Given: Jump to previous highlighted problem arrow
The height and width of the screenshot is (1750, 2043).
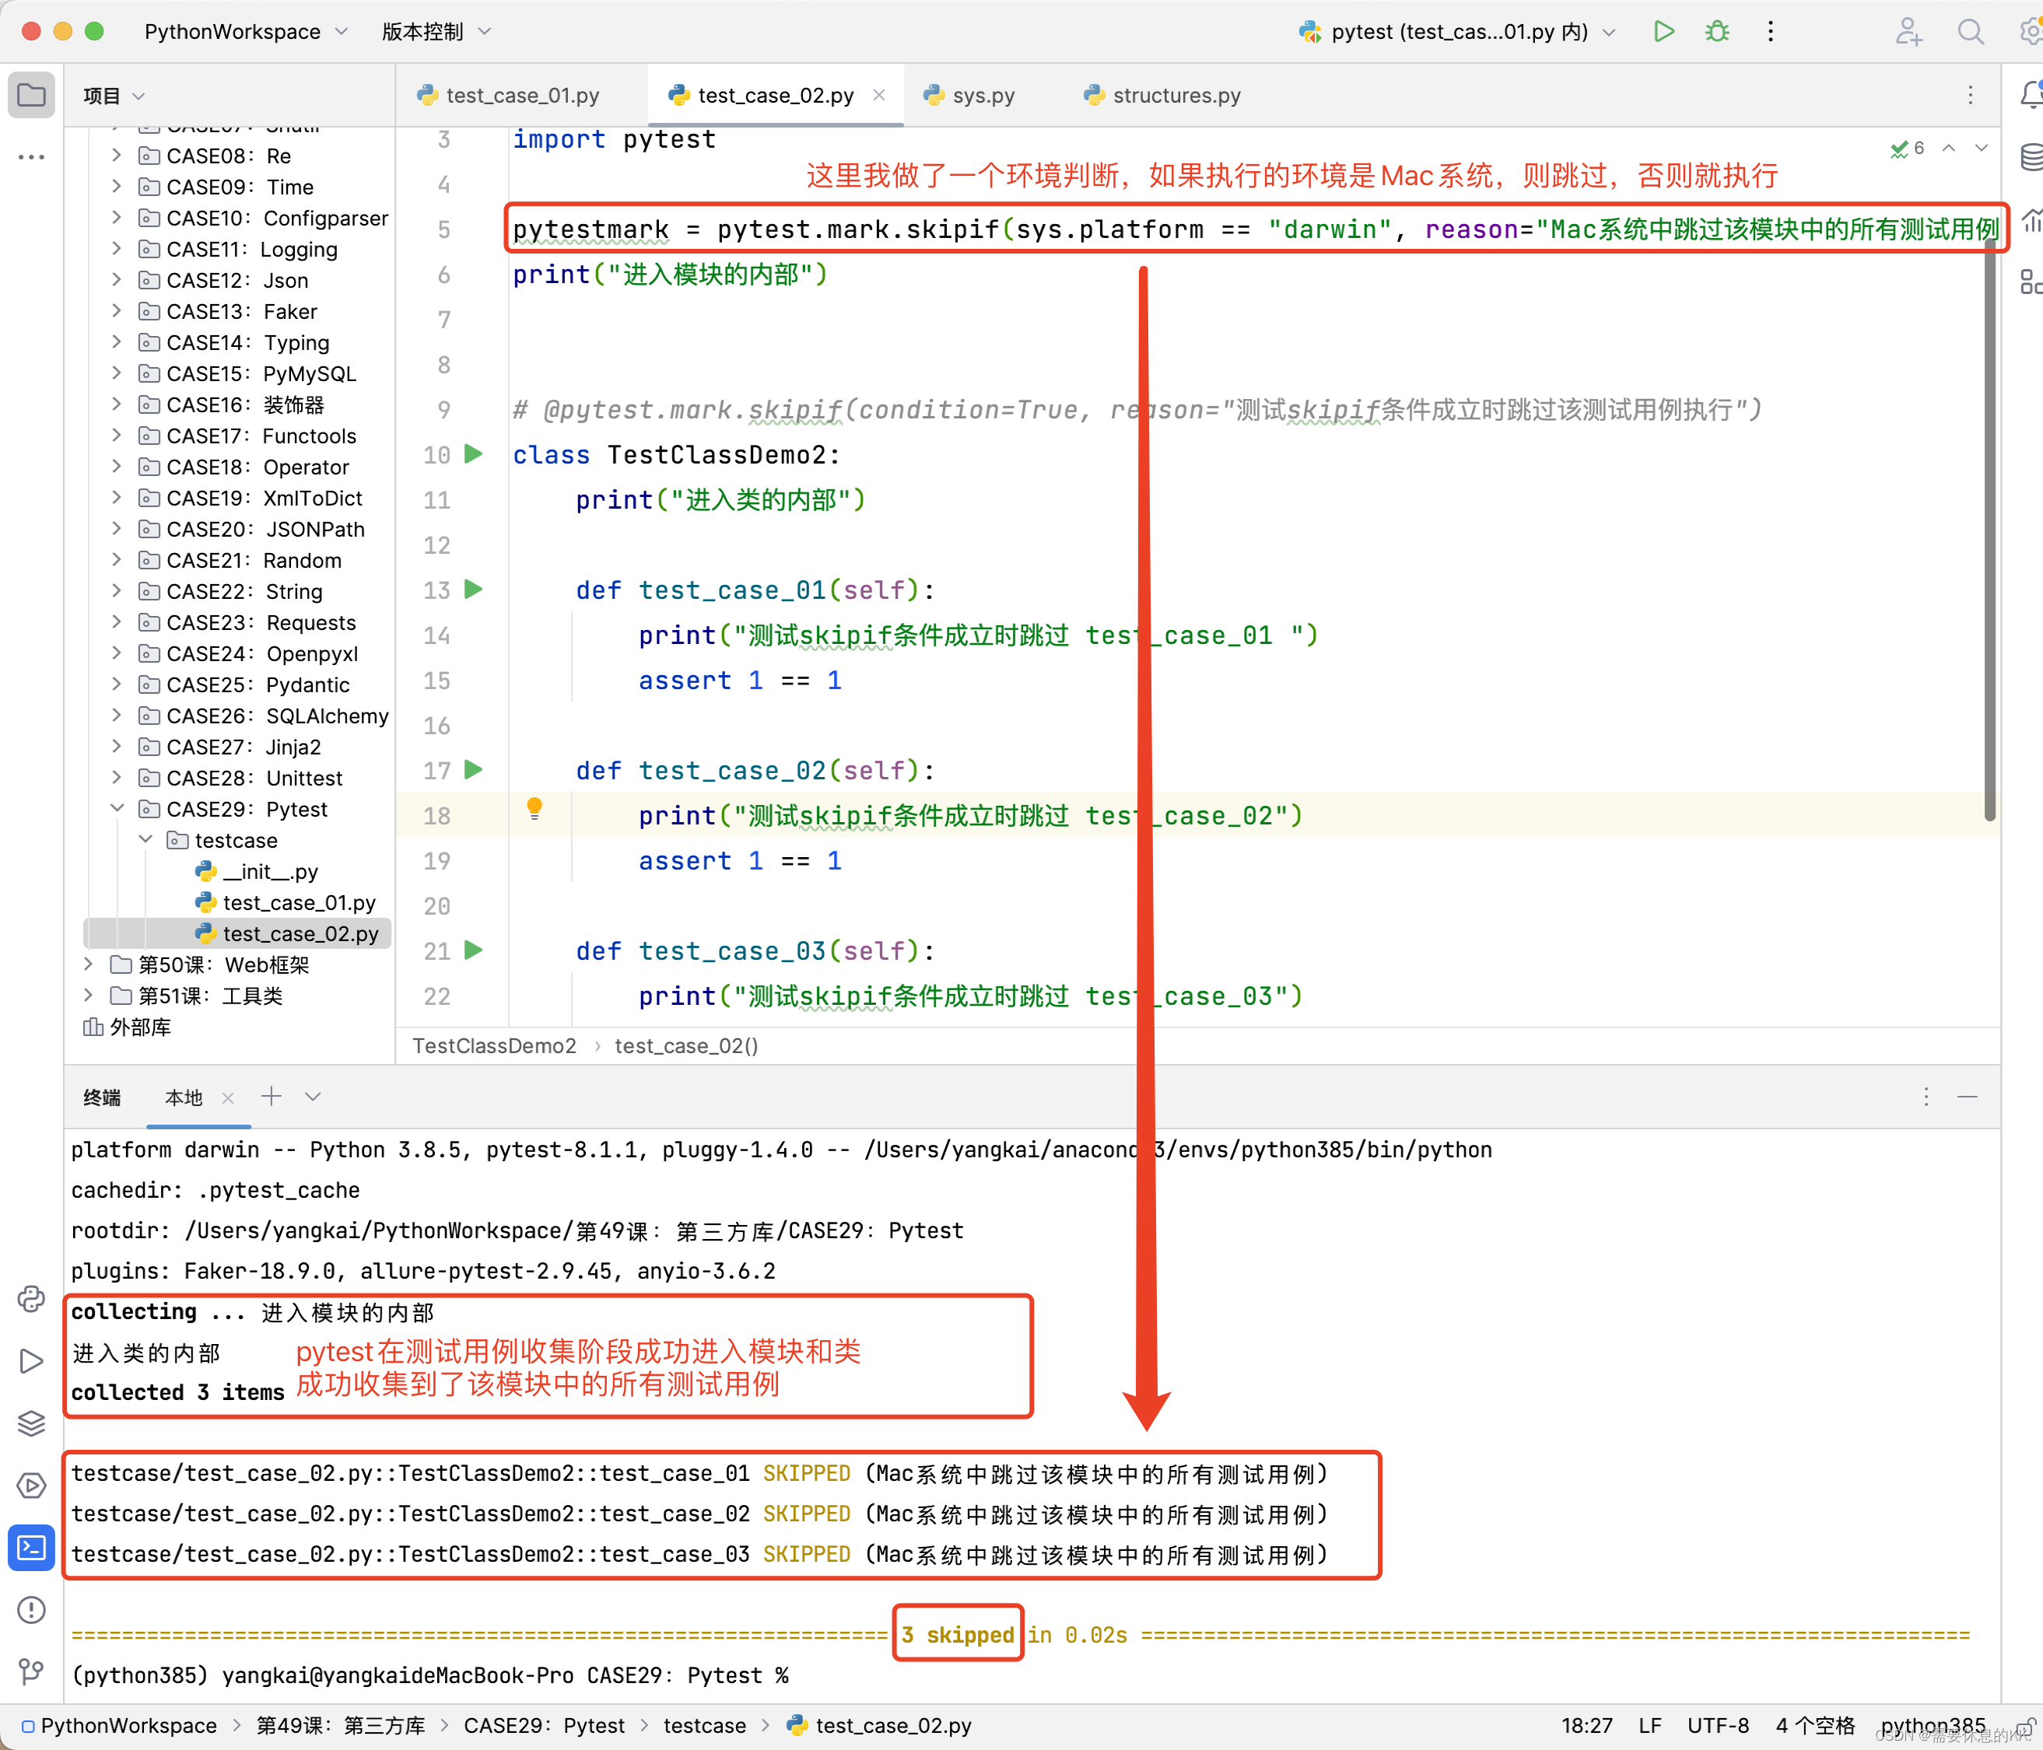Looking at the screenshot, I should 1948,148.
